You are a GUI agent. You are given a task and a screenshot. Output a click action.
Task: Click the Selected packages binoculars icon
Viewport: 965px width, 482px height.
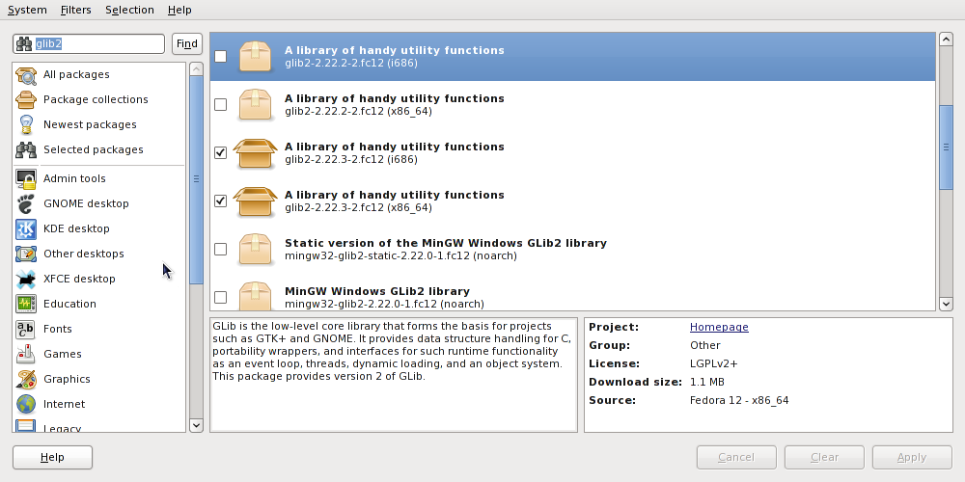click(26, 150)
